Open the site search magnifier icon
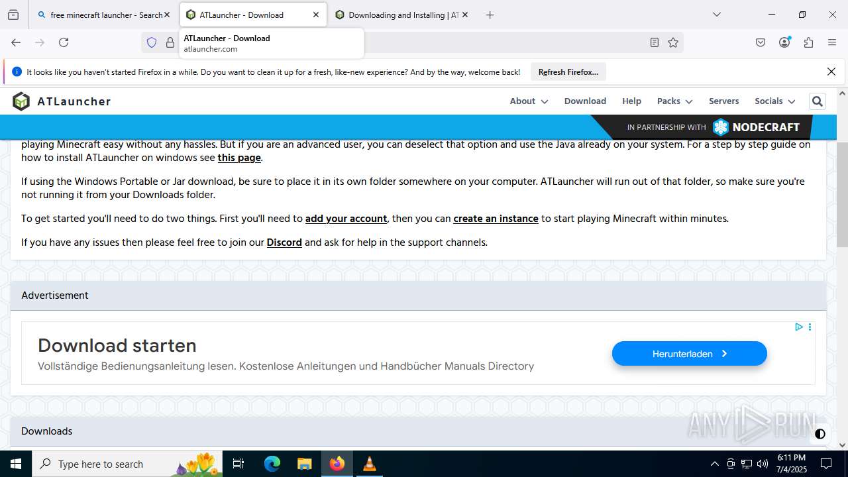The height and width of the screenshot is (477, 848). (x=818, y=101)
